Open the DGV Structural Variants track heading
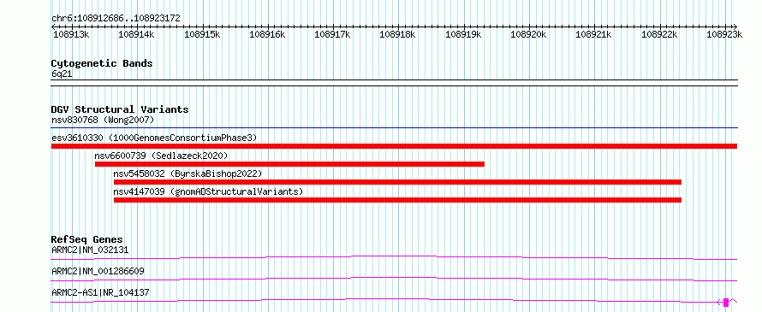 [x=120, y=109]
